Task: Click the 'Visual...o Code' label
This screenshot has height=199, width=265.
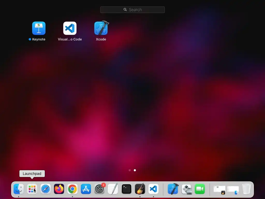Action: [70, 39]
